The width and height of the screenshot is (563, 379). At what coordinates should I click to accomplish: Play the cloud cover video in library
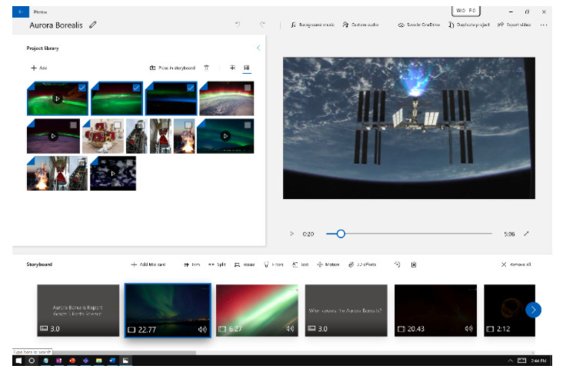click(x=113, y=173)
